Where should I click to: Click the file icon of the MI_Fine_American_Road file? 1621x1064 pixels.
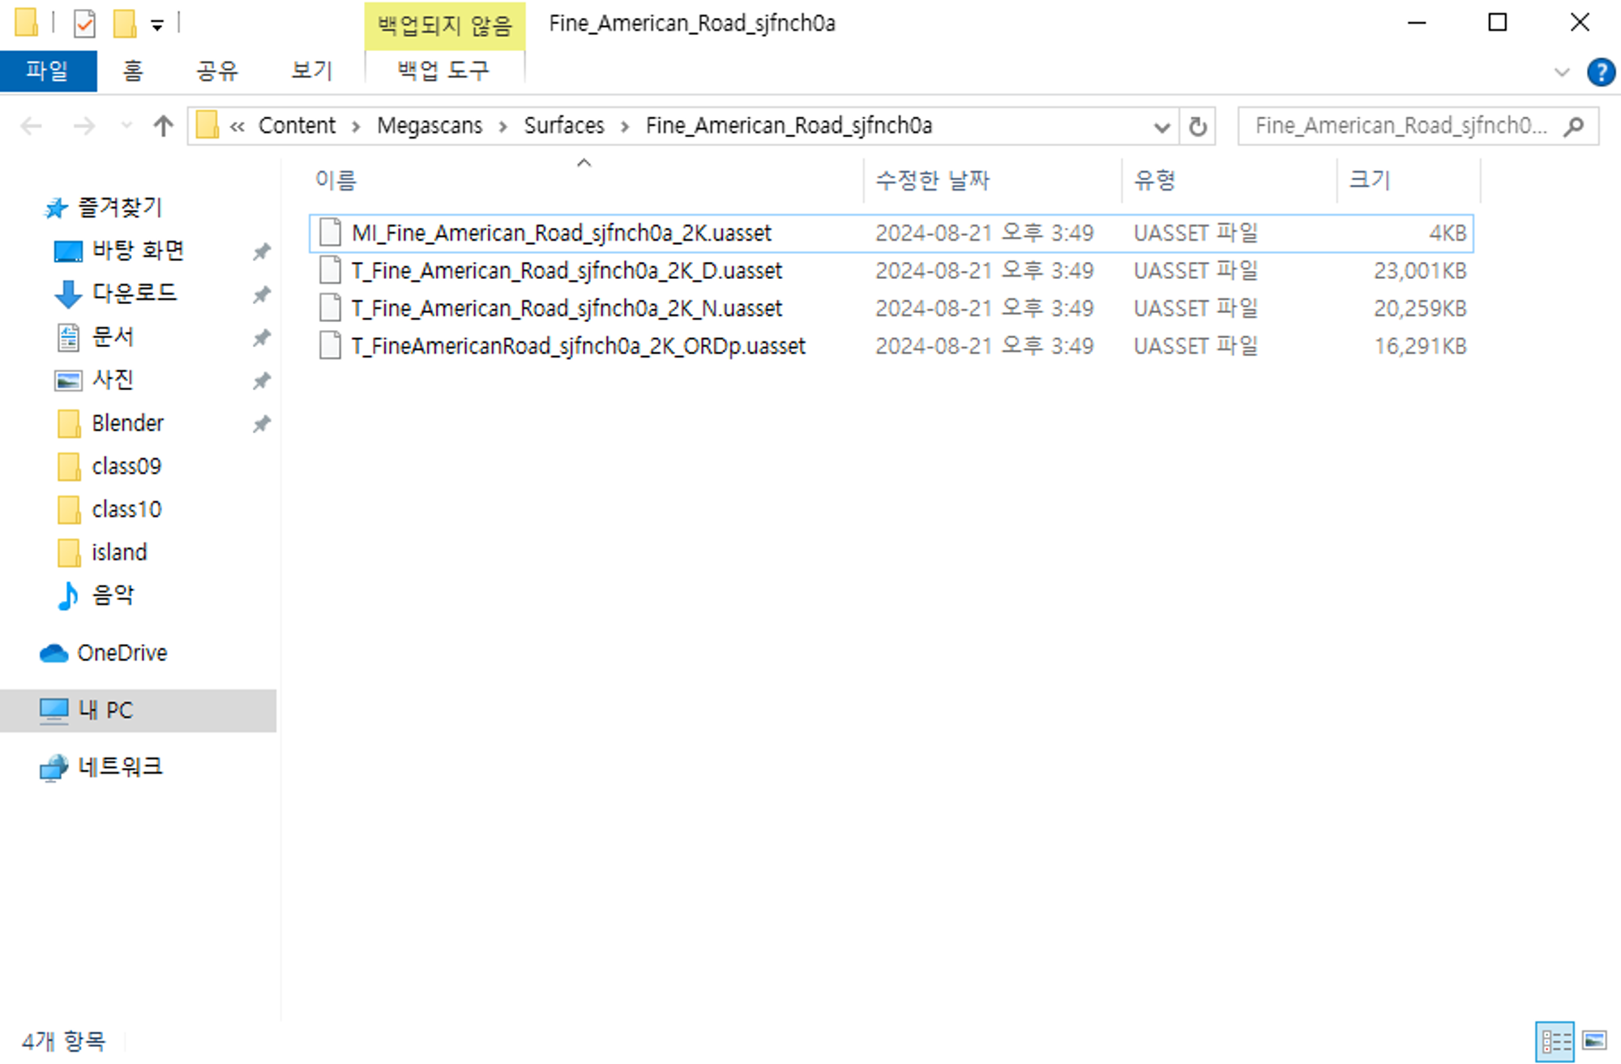pyautogui.click(x=330, y=233)
